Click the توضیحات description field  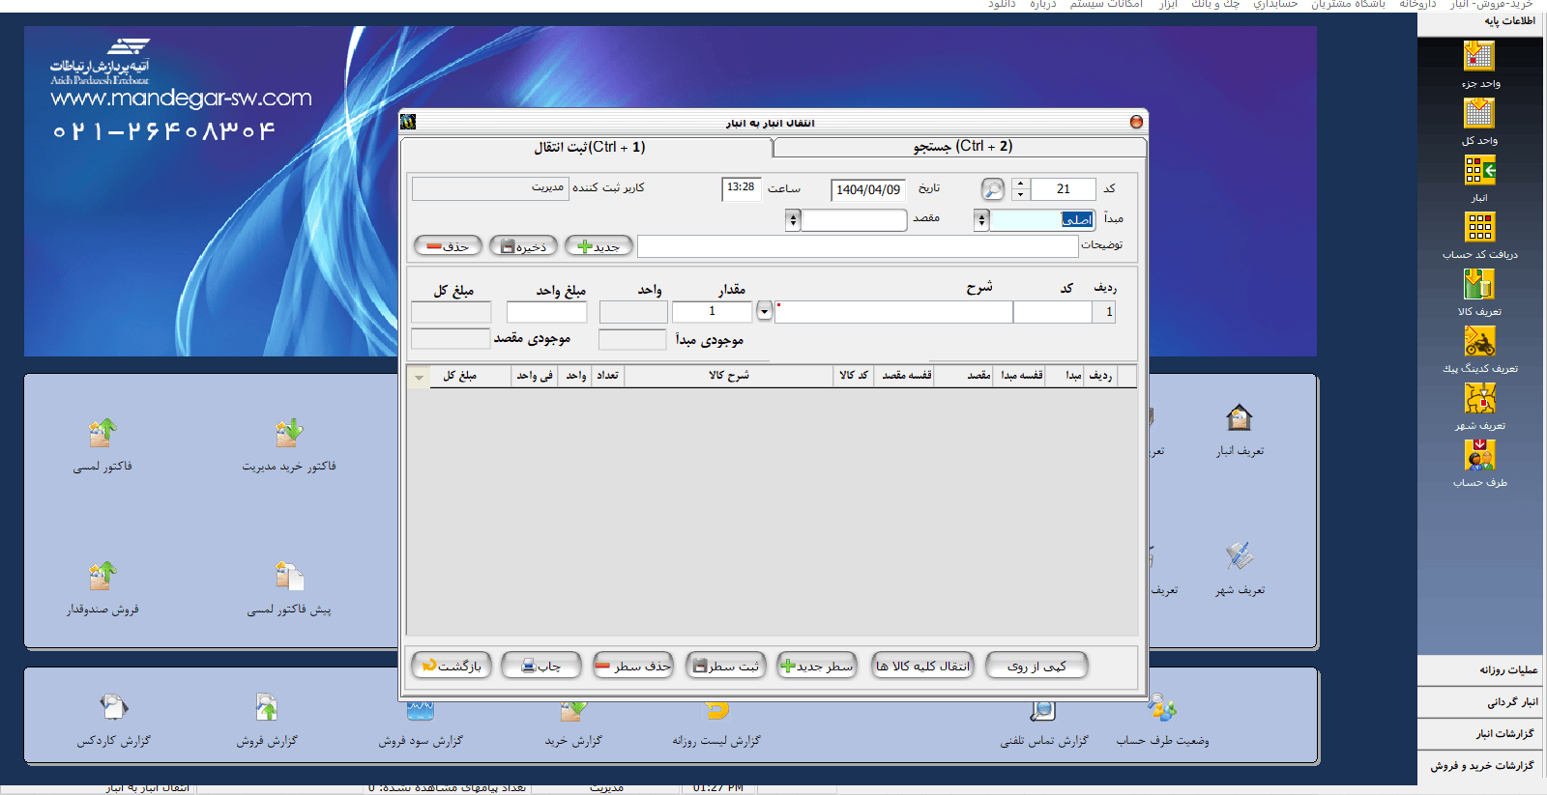tap(858, 246)
